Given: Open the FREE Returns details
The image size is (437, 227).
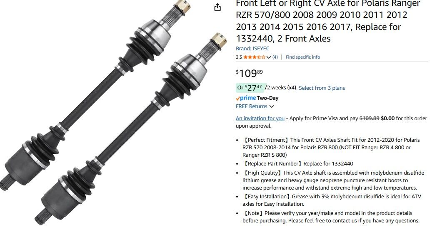Looking at the screenshot, I should point(251,106).
